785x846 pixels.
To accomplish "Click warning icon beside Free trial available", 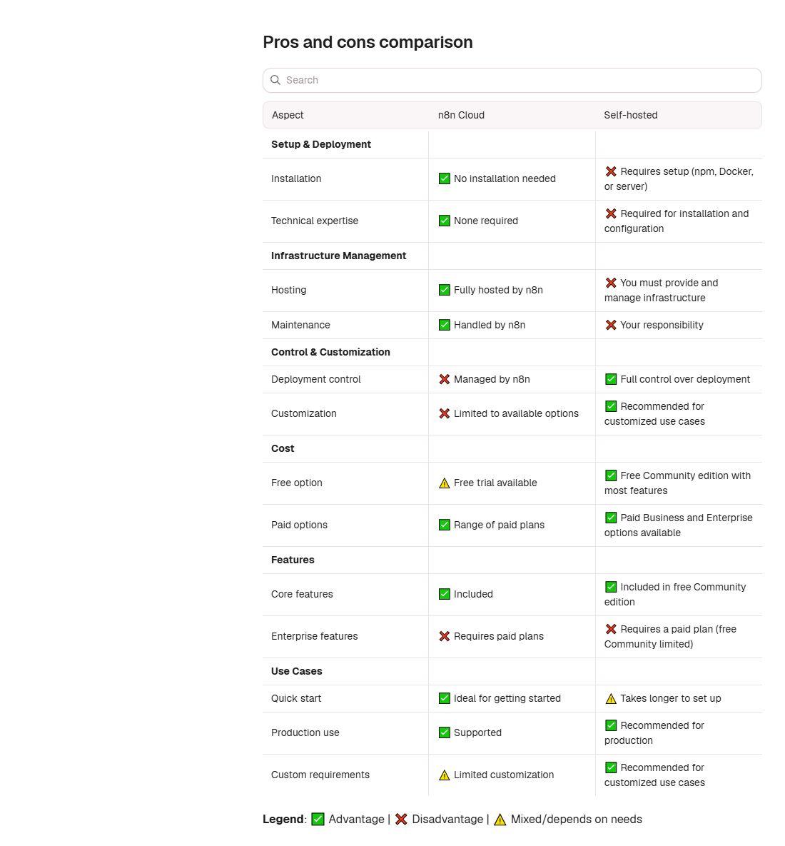I will point(445,483).
